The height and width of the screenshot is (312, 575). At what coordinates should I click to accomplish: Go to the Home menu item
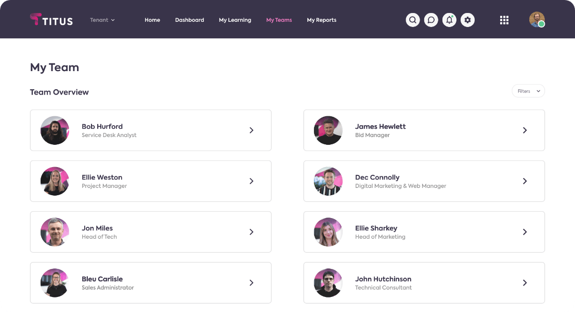click(x=152, y=20)
